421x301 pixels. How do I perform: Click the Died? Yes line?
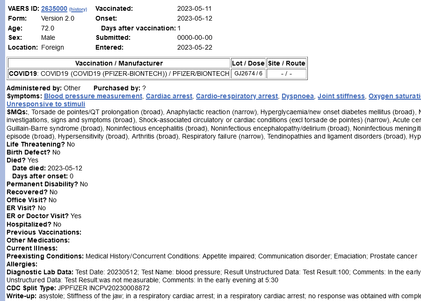[x=22, y=160]
